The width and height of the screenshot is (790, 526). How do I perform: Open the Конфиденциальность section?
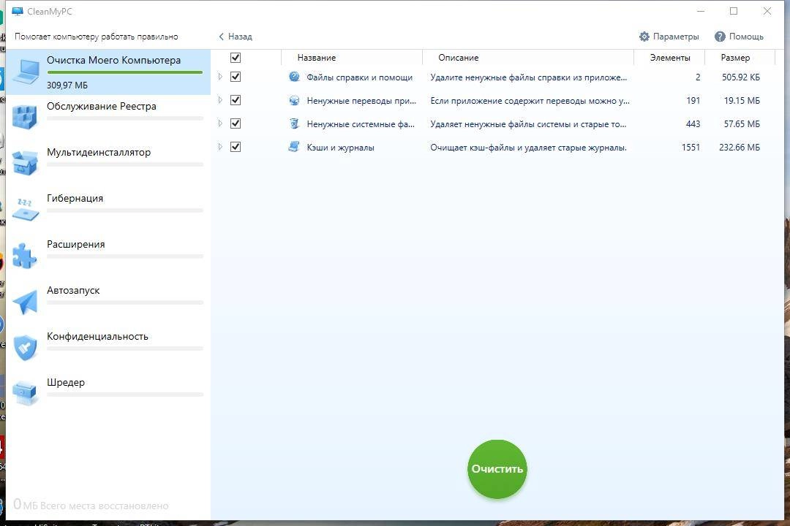click(x=108, y=348)
